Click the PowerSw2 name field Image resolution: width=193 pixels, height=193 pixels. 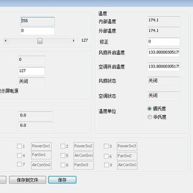click(x=84, y=146)
